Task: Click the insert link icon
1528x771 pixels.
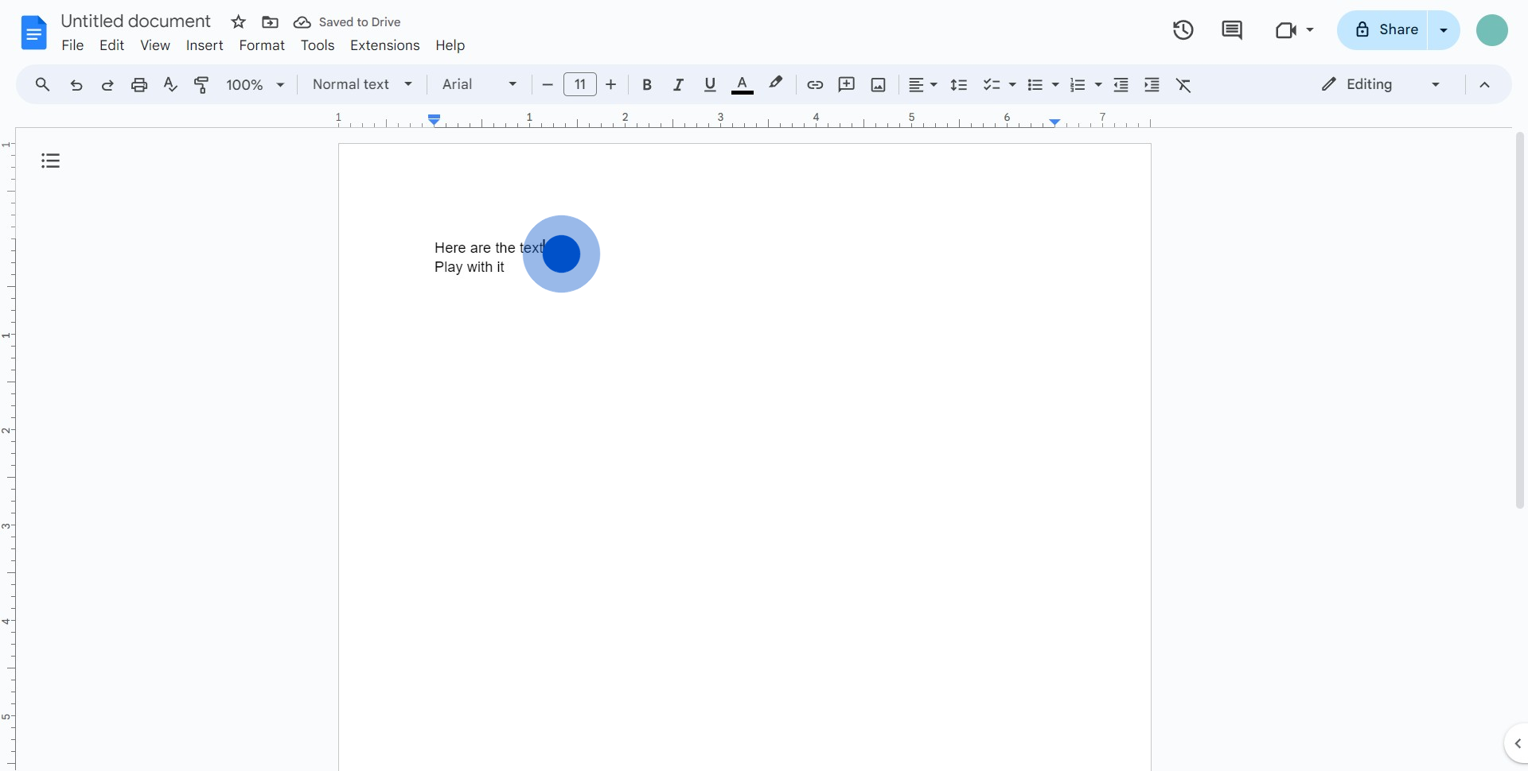Action: click(815, 85)
